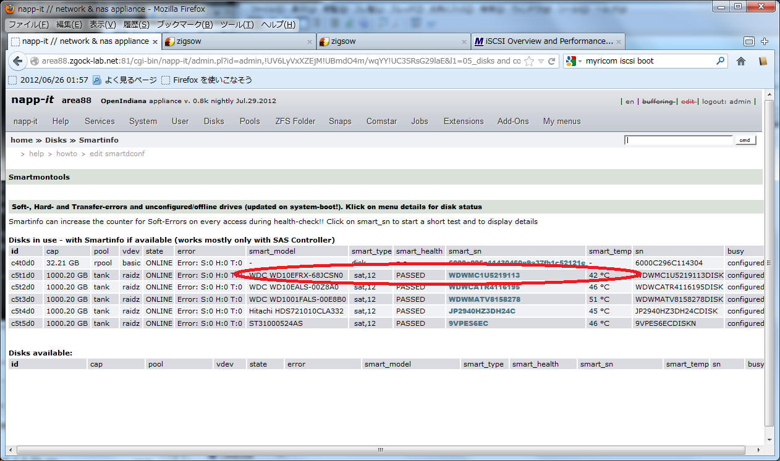Click the search magnifier icon

(721, 61)
